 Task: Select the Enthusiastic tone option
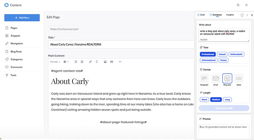pos(236,54)
